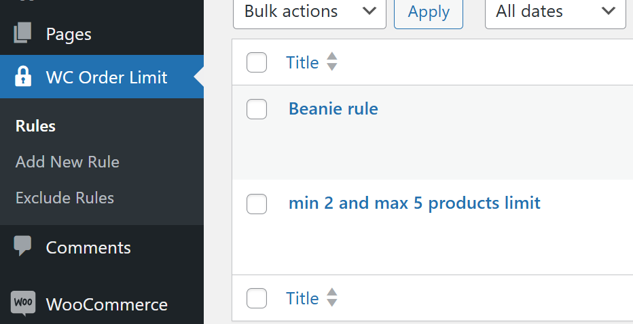The height and width of the screenshot is (324, 633).
Task: Click the WC Order Limit lock icon
Action: pos(23,77)
